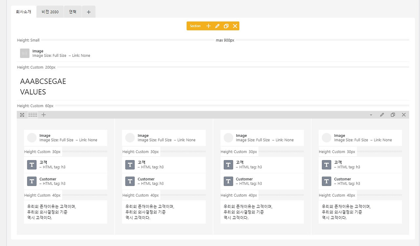420x246 pixels.
Task: Click the round Image icon in fourth column
Action: (326, 138)
